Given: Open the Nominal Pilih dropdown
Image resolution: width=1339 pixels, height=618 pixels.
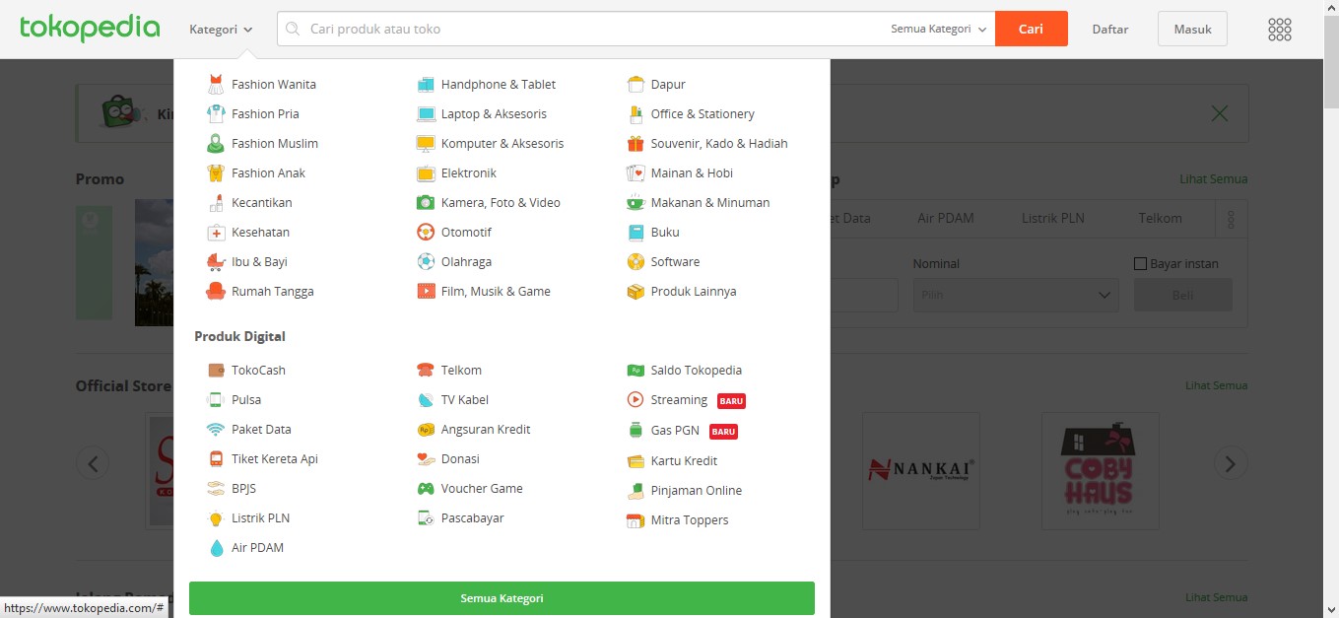Looking at the screenshot, I should point(1015,294).
